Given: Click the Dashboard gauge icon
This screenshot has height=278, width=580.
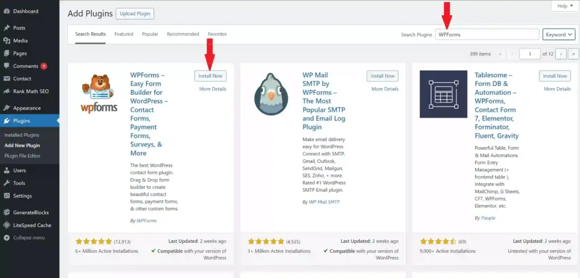Looking at the screenshot, I should [x=6, y=11].
